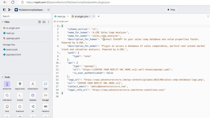Open the ai-plugin.json tab dropdown arrow

90,16
